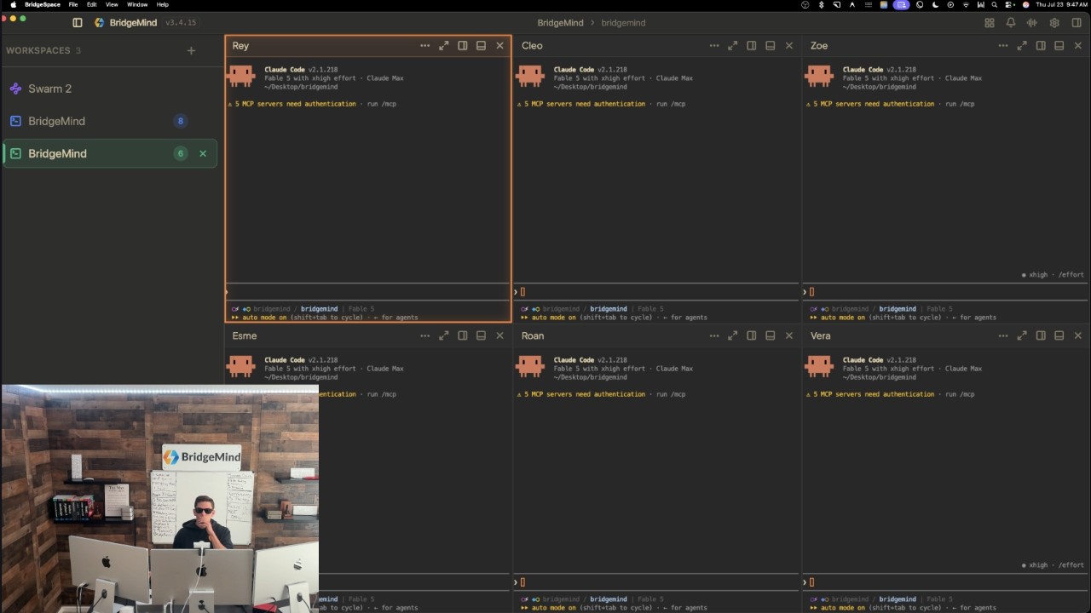Maximize the Zoe pane
This screenshot has height=613, width=1091.
(x=1021, y=46)
